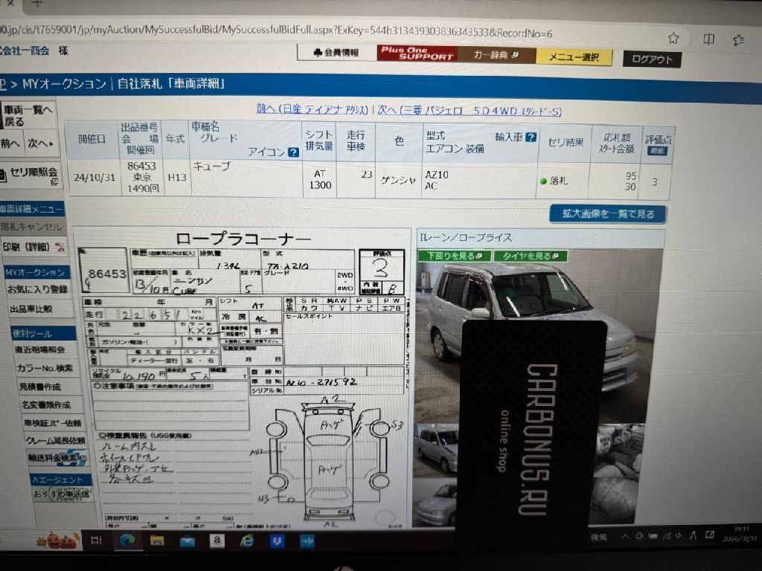Open 出品車比較 in the sidebar
The height and width of the screenshot is (571, 762).
pyautogui.click(x=31, y=309)
